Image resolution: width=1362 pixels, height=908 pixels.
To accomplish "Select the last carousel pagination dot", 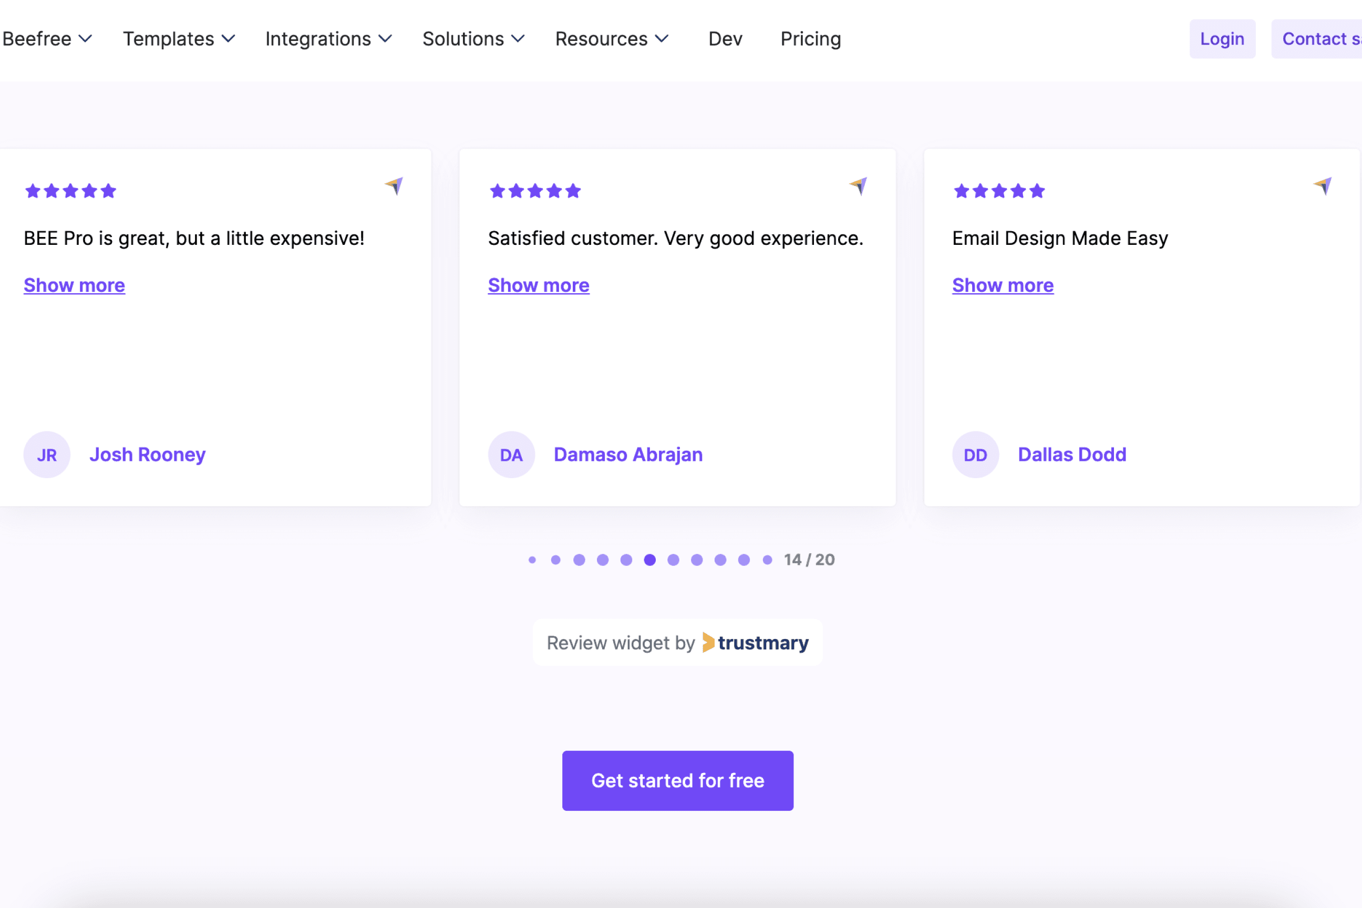I will pyautogui.click(x=767, y=560).
